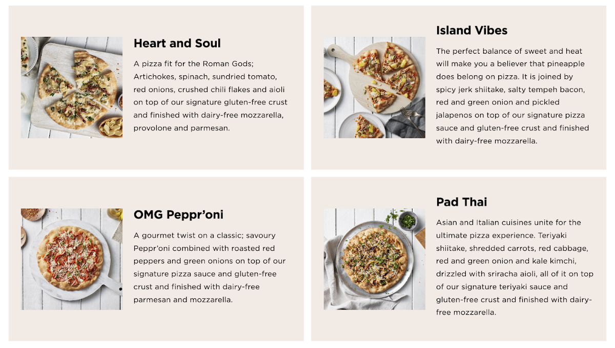Click the OMG Peppr'oni description paragraph
This screenshot has width=615, height=348.
click(x=210, y=267)
